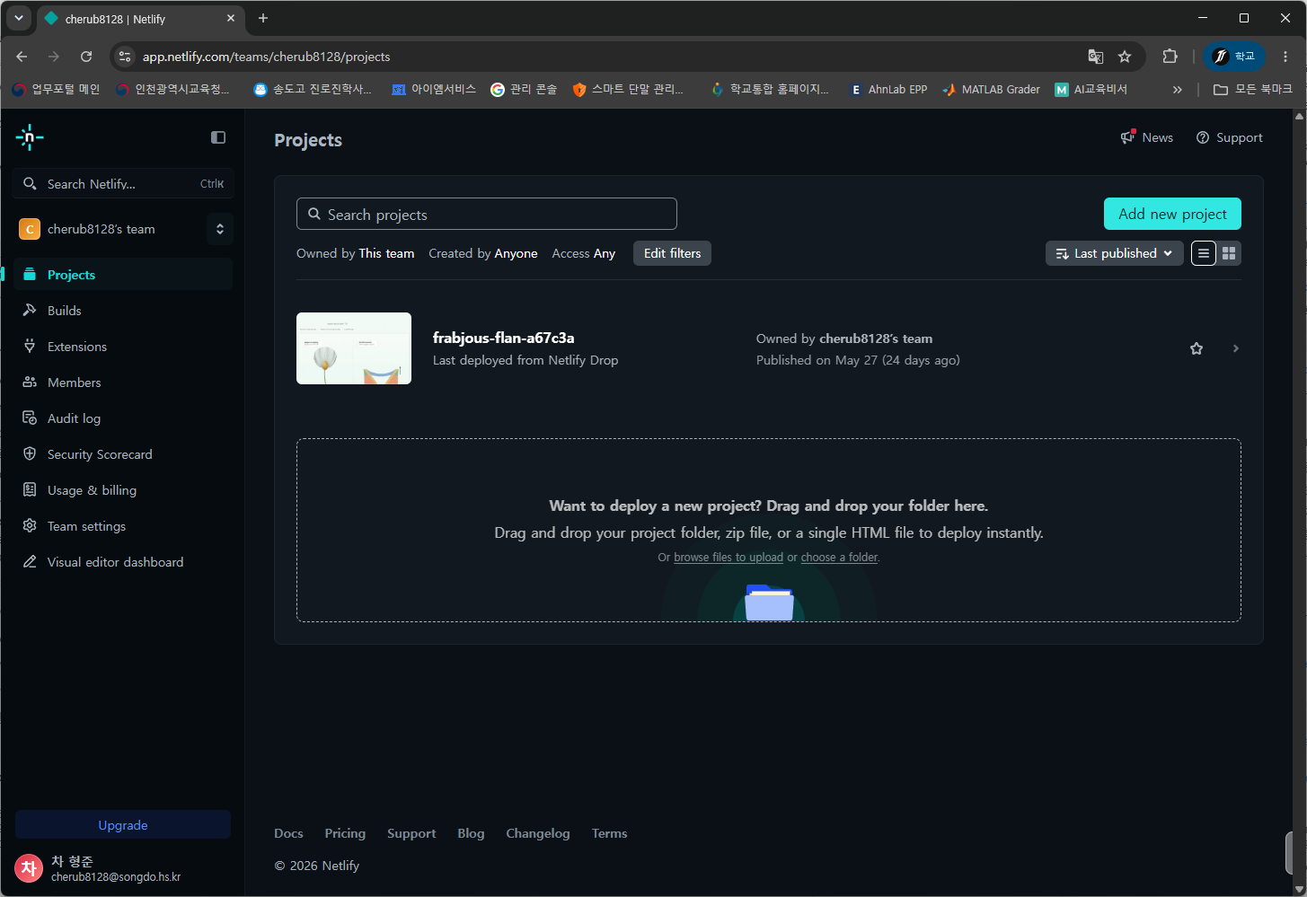This screenshot has width=1307, height=897.
Task: Click choose a folder link
Action: click(x=839, y=558)
